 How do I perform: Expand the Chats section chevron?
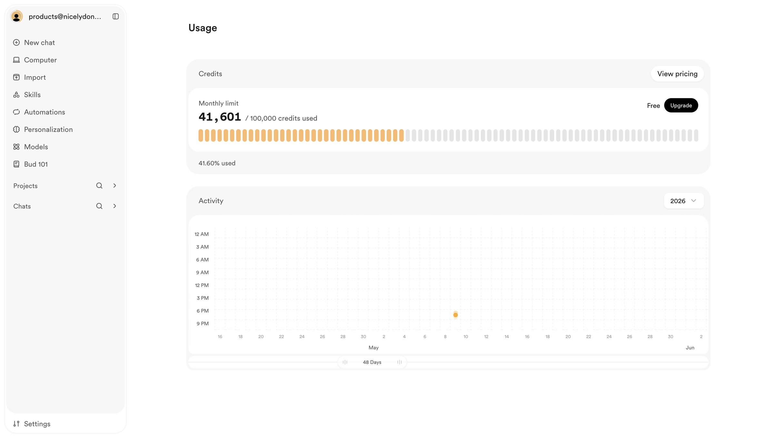pyautogui.click(x=114, y=206)
